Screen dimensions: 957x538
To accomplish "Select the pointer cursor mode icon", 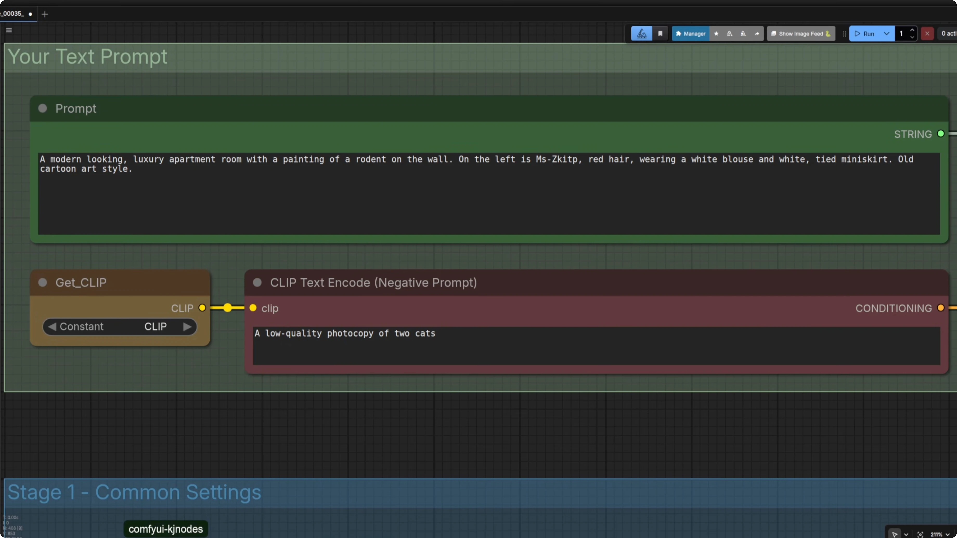I will pos(895,534).
